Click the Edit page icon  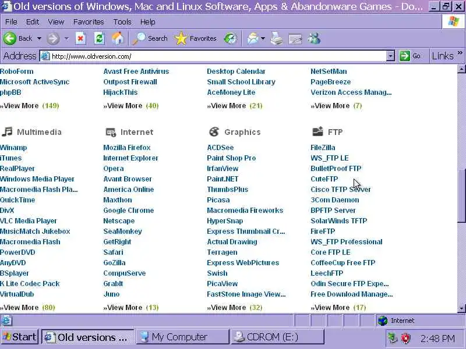pyautogui.click(x=295, y=39)
